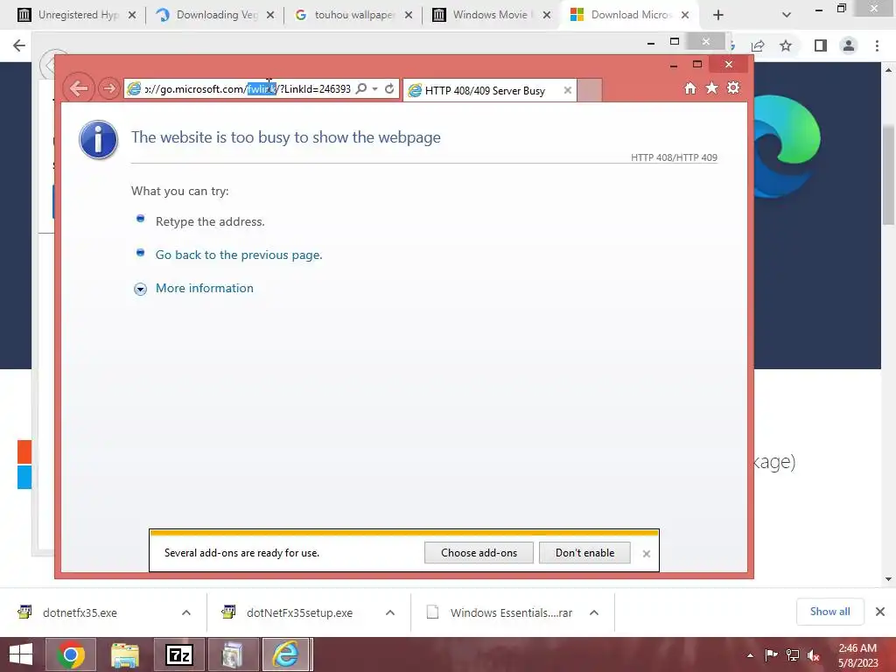Click Choose add-ons button
The image size is (896, 672).
pyautogui.click(x=479, y=553)
